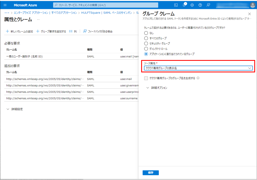Click the user account avatar
The width and height of the screenshot is (257, 180).
point(252,5)
